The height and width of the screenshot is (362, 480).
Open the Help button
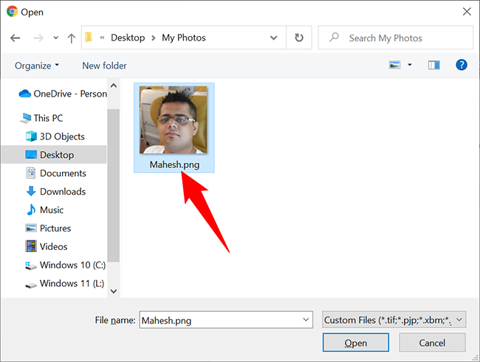tap(462, 65)
